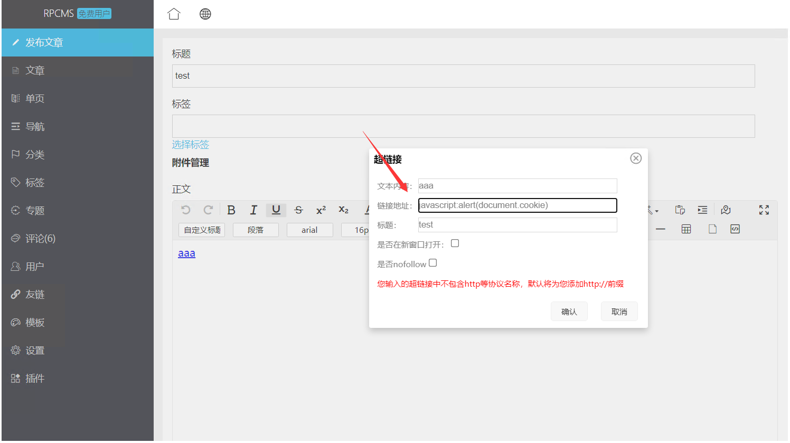Open 模板 in the sidebar
Screen dimensions: 790x443
pos(78,323)
